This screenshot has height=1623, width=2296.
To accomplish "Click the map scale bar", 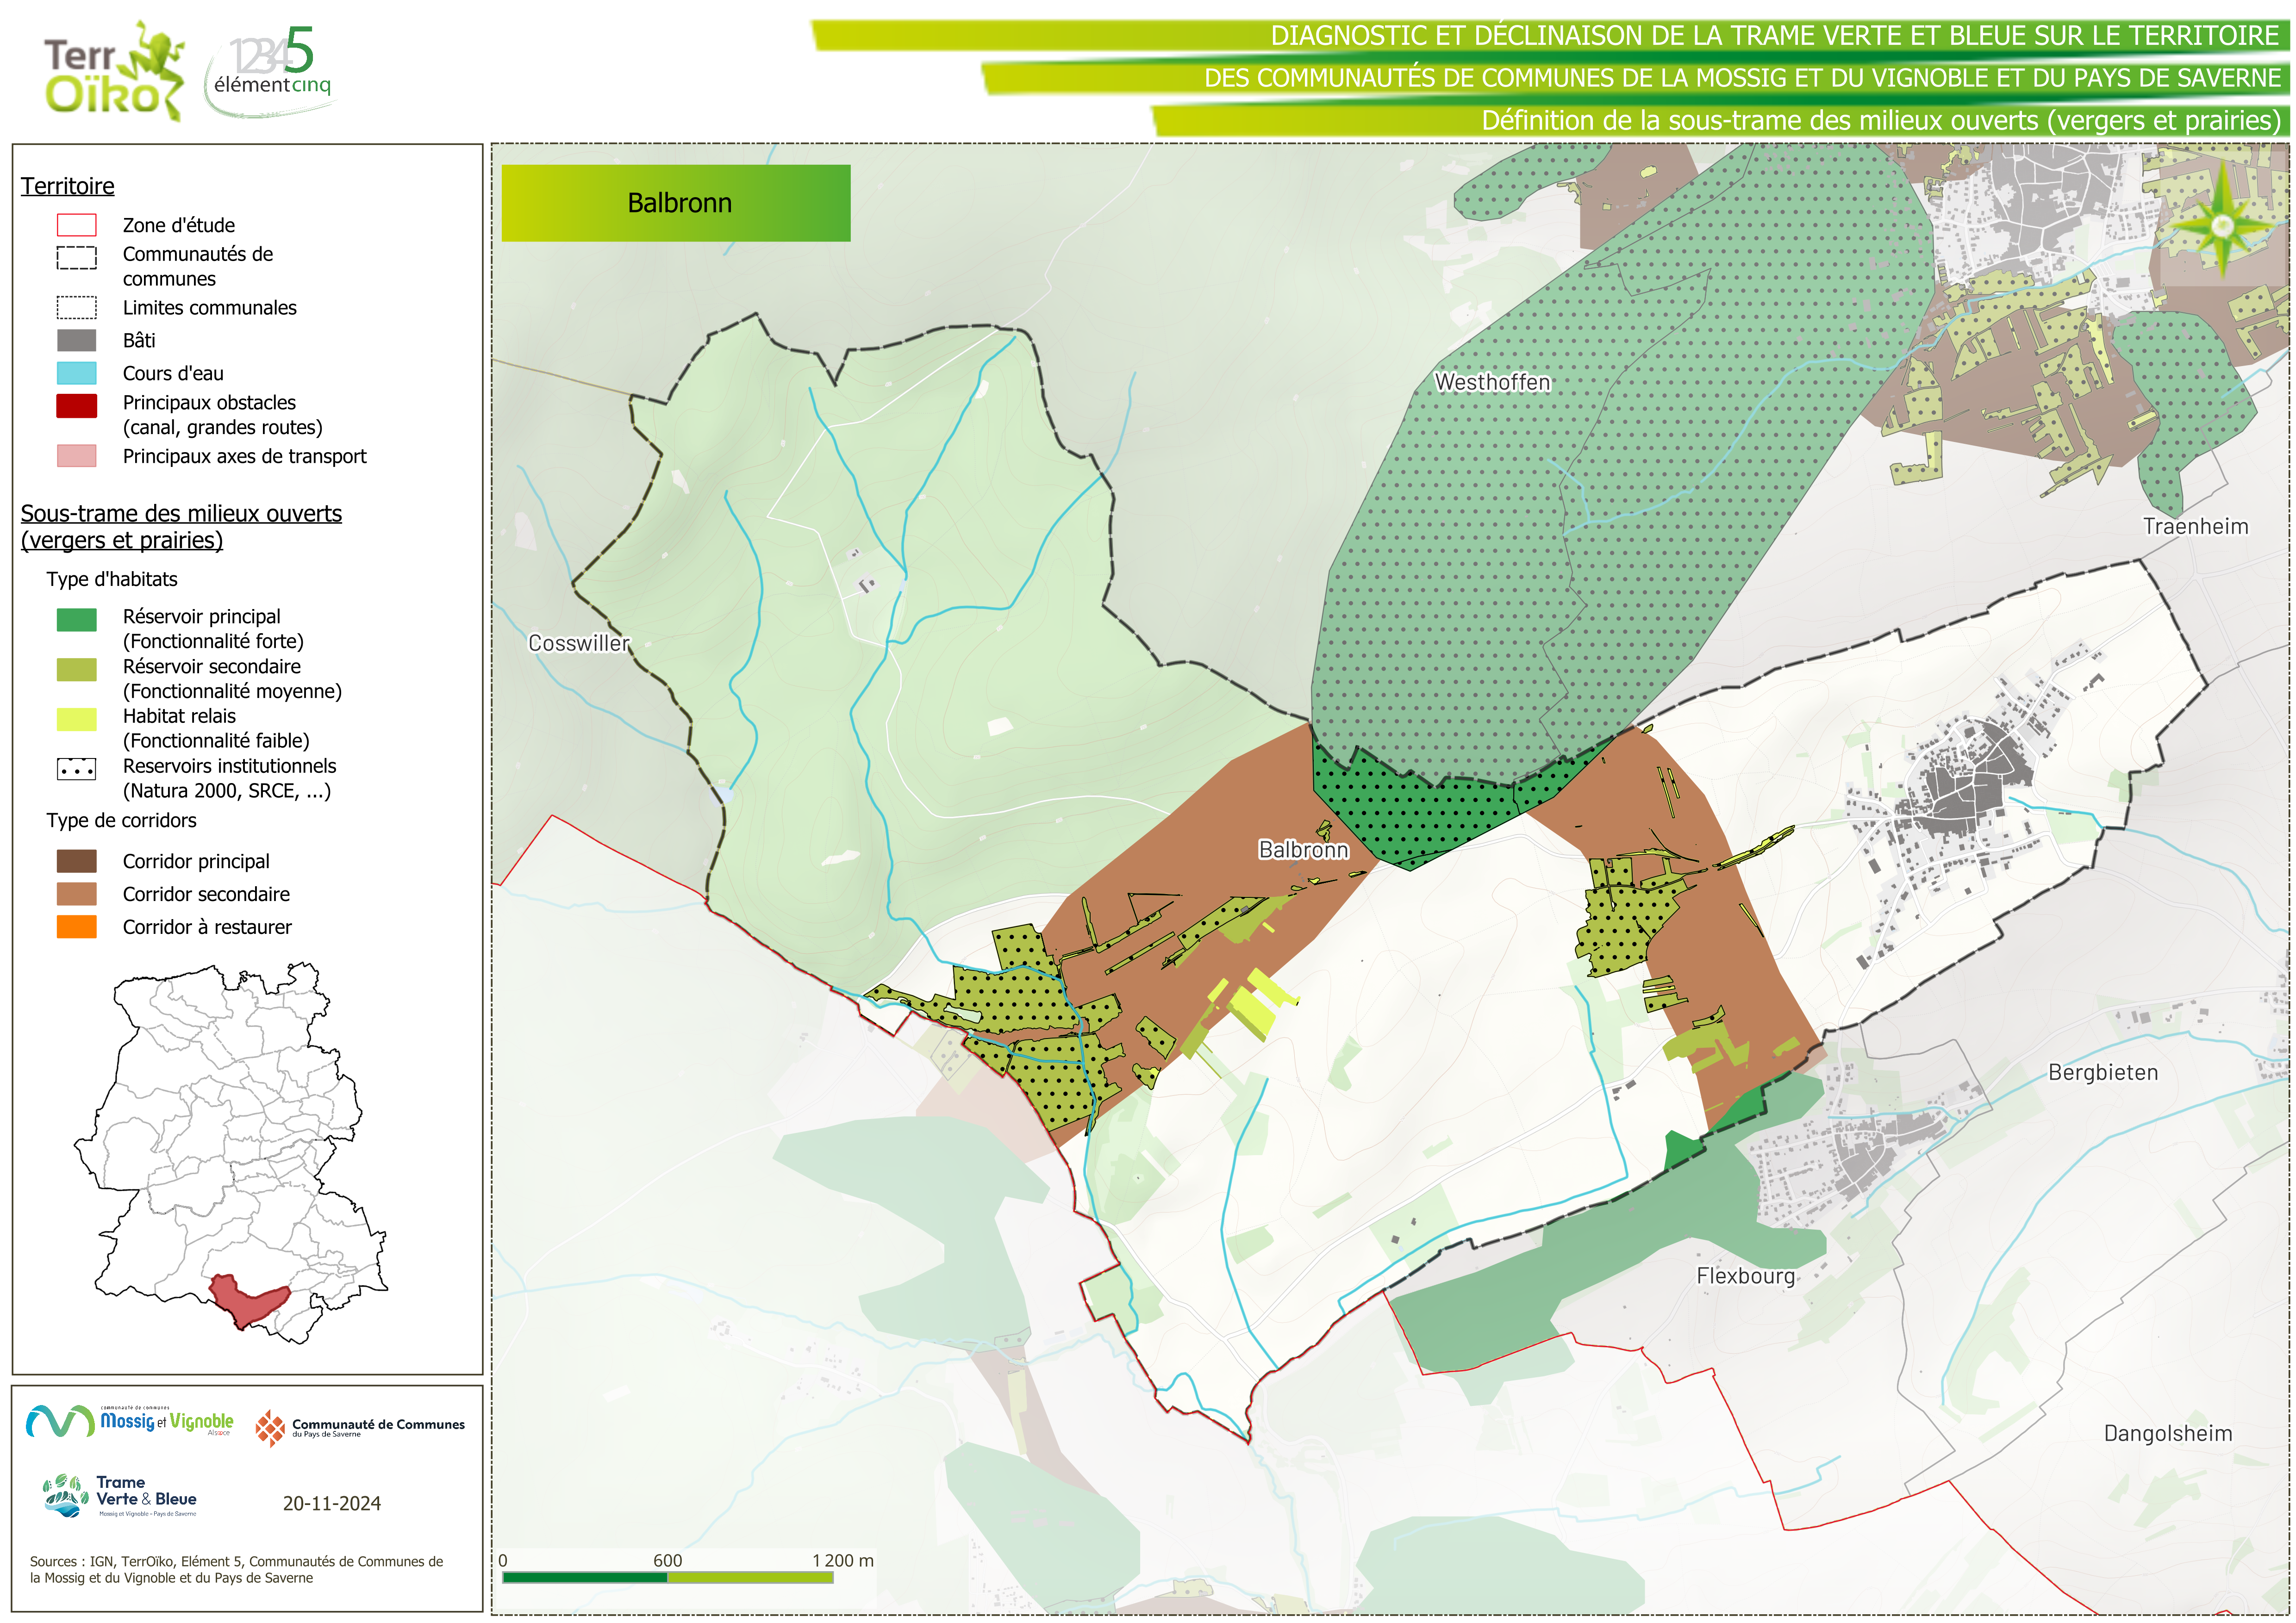I will coord(668,1577).
